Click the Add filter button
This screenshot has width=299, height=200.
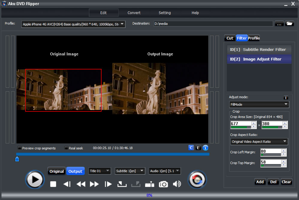(260, 182)
